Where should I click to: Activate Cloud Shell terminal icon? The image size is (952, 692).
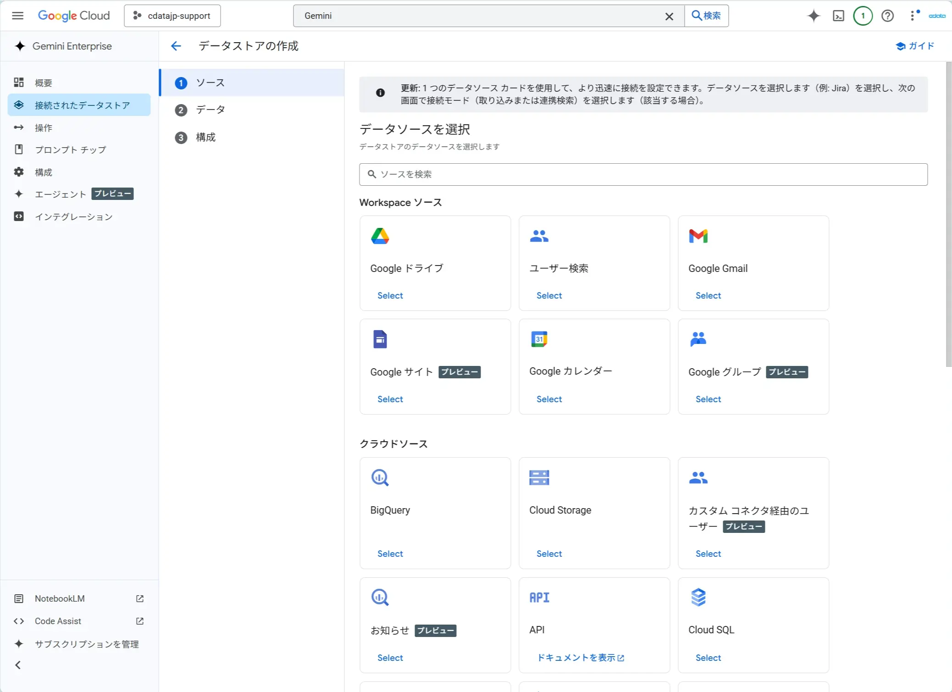838,16
